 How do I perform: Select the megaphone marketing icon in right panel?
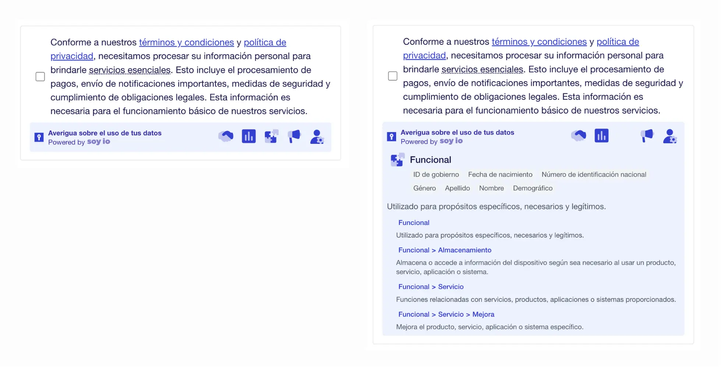[647, 135]
